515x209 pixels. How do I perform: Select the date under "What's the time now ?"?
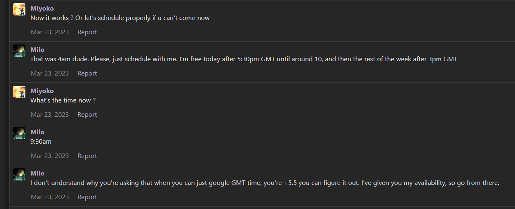coord(50,115)
